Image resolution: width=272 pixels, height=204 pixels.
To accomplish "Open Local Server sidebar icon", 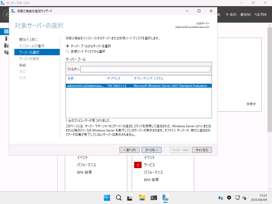I will tap(6, 39).
